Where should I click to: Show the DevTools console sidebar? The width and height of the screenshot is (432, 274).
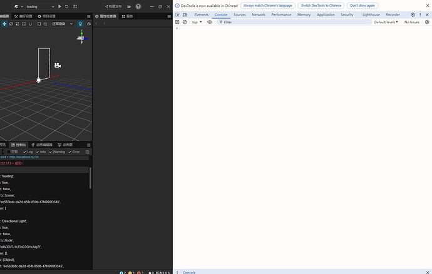[177, 22]
